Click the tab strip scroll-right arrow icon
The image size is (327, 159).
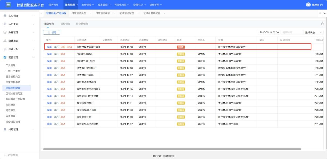coord(320,13)
